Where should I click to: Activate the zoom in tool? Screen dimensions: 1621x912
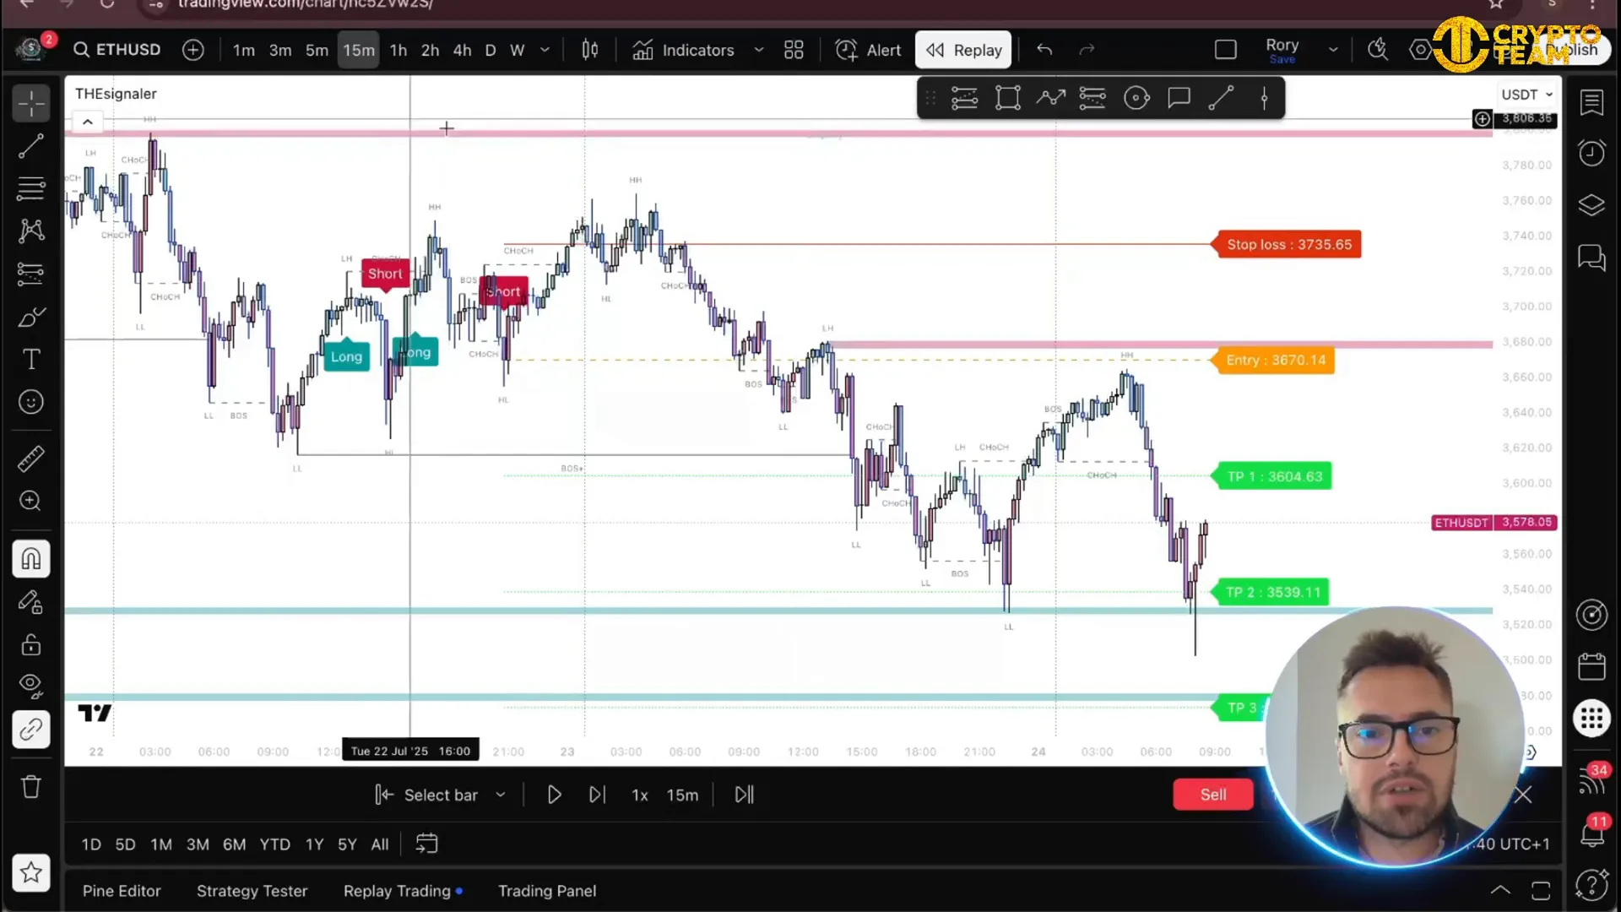point(31,502)
